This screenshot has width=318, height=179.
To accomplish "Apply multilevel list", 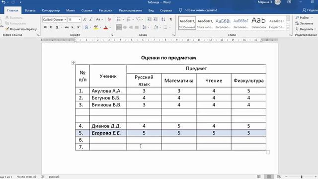I will 139,19.
